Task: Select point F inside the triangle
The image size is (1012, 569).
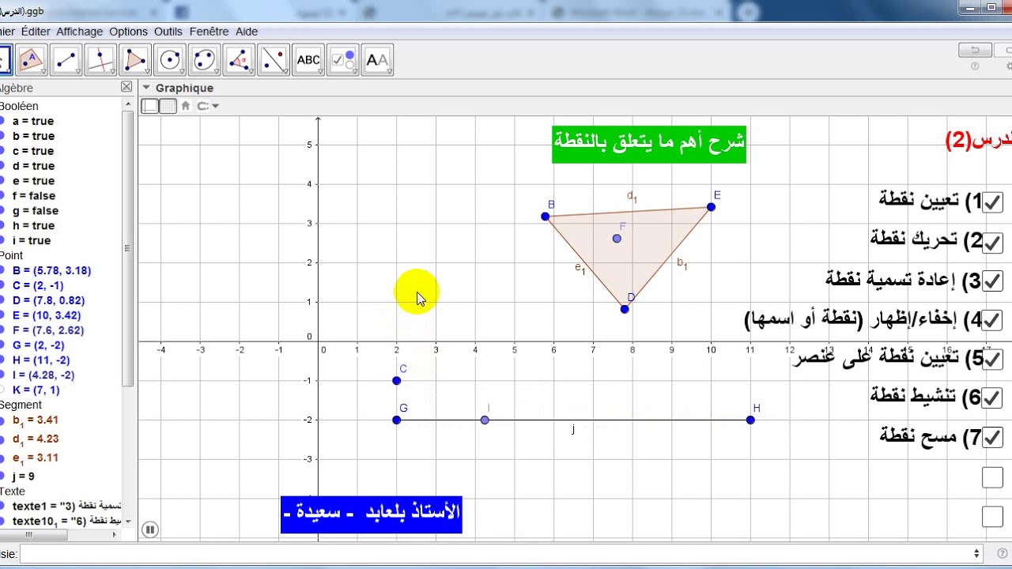Action: (x=617, y=239)
